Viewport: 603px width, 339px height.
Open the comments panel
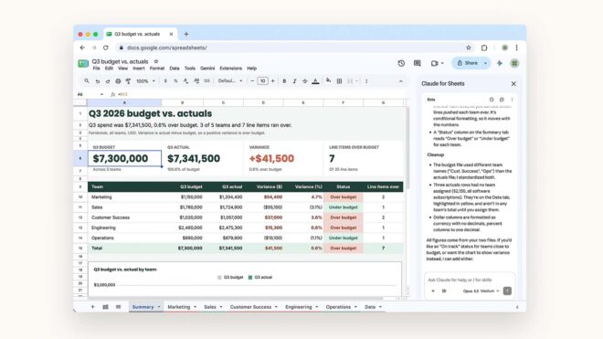click(x=418, y=63)
